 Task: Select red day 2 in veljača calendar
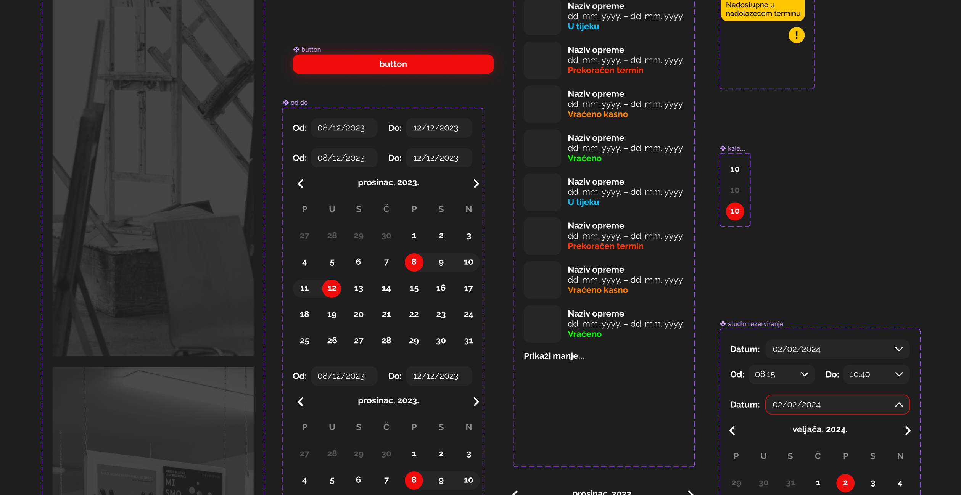click(x=845, y=483)
